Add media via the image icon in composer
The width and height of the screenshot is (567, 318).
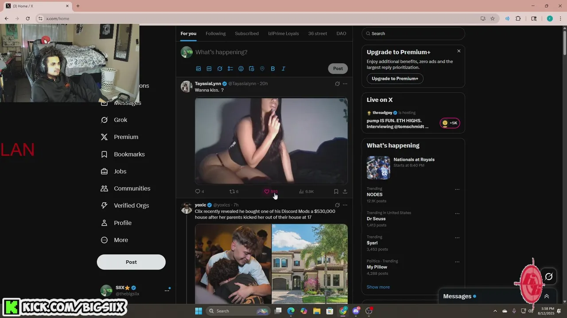(198, 68)
